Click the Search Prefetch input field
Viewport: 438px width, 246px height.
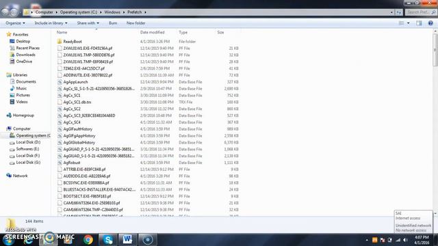point(421,12)
